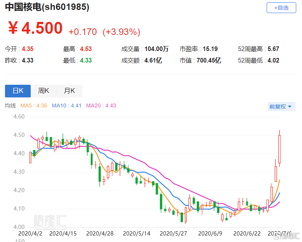This screenshot has width=302, height=242.
Task: Click 市值 value 700.45亿
Action: 209,60
